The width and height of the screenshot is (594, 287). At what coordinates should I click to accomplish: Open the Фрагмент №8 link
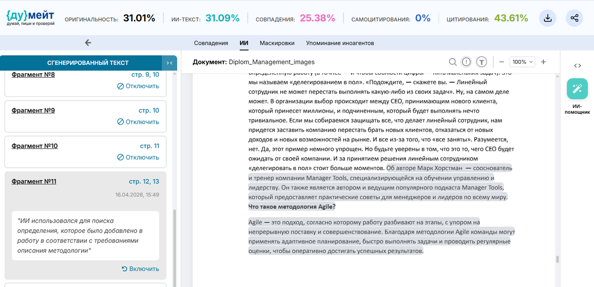click(33, 75)
